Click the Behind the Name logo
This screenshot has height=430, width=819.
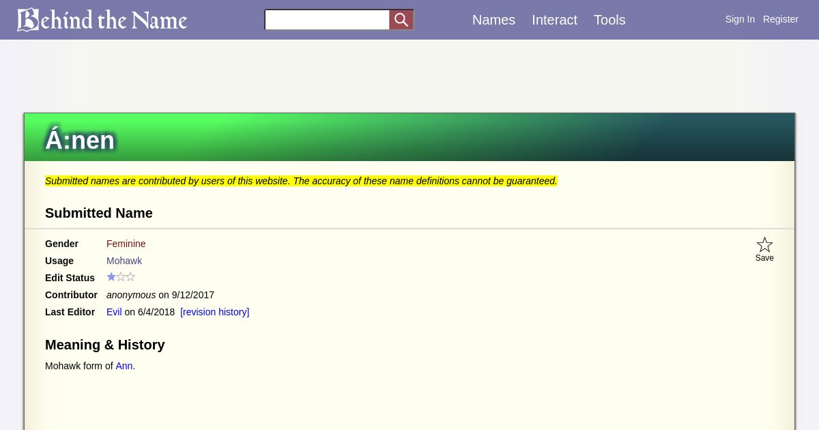tap(102, 20)
